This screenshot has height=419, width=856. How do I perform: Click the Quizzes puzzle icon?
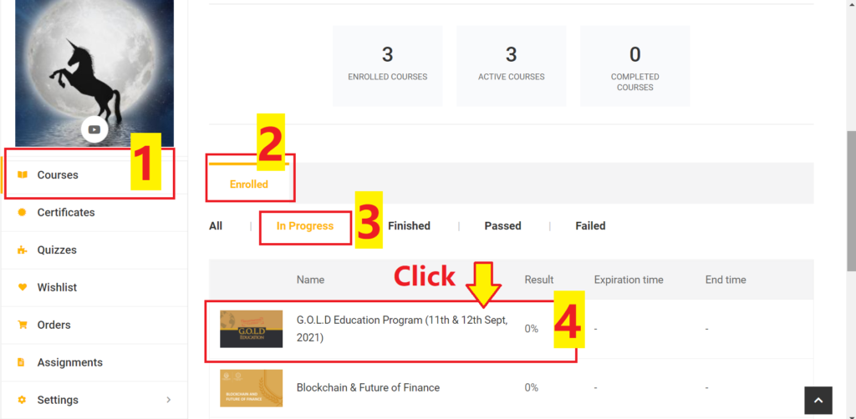click(x=23, y=250)
